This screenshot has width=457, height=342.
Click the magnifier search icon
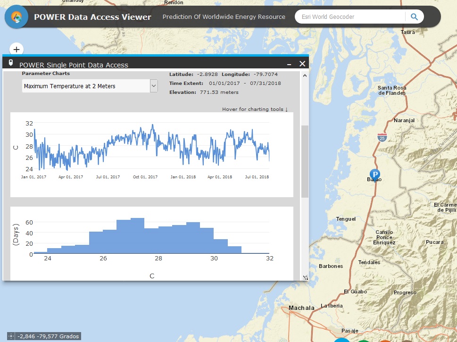click(414, 17)
